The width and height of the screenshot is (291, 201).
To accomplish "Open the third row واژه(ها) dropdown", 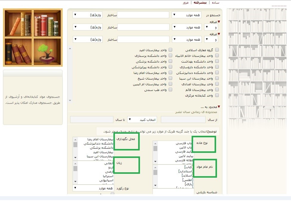I will point(88,39).
